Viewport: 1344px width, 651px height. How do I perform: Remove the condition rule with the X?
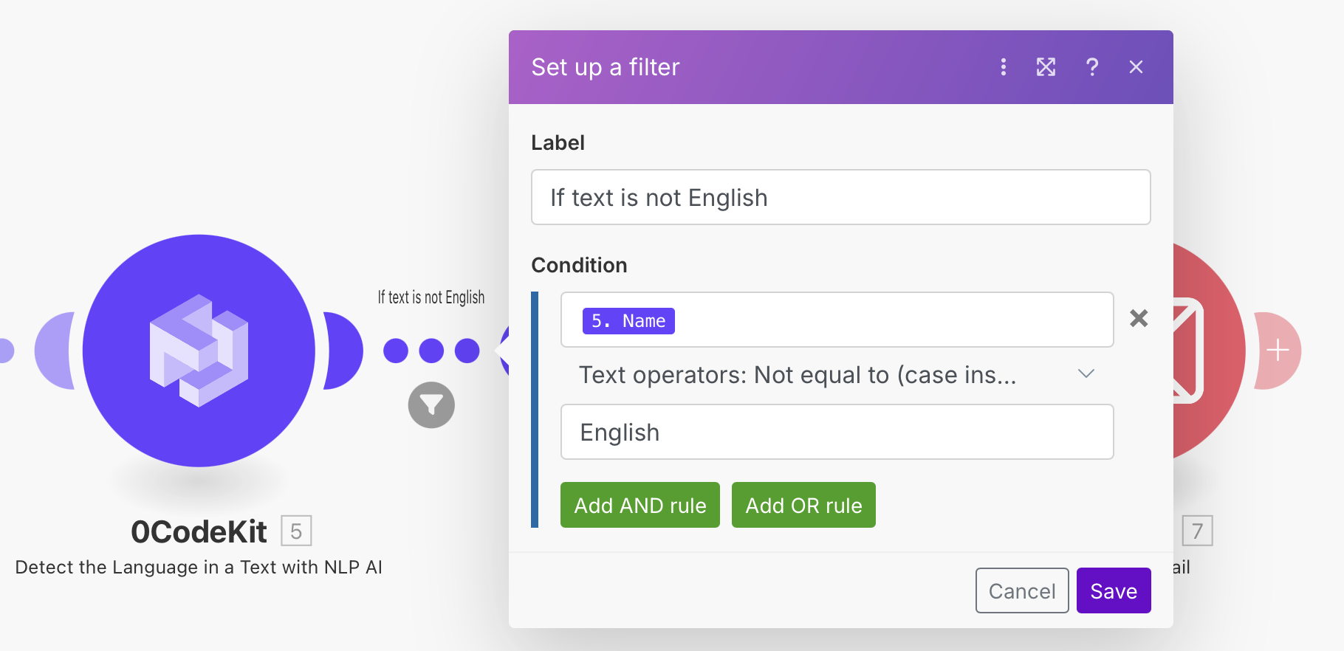coord(1139,318)
